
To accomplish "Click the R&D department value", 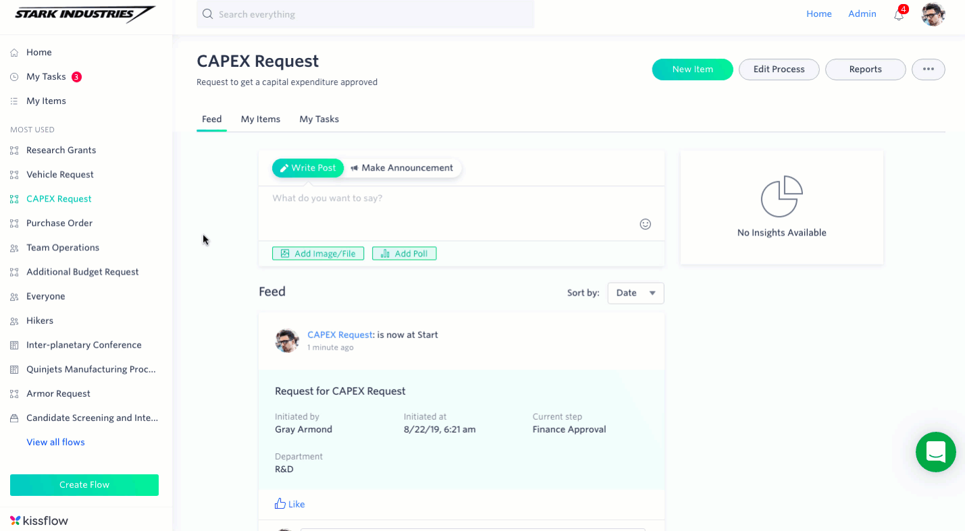I will click(284, 469).
